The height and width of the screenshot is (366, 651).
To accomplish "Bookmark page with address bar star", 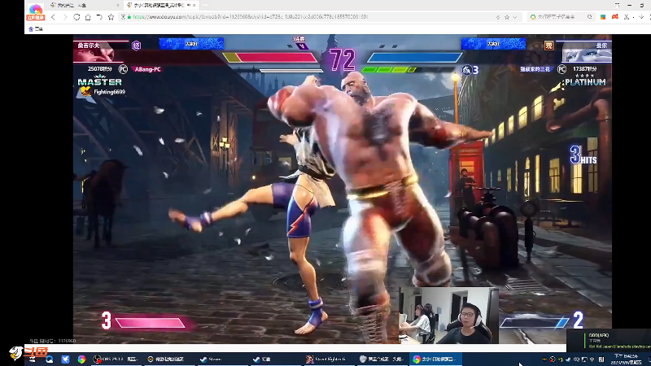I will tap(507, 17).
